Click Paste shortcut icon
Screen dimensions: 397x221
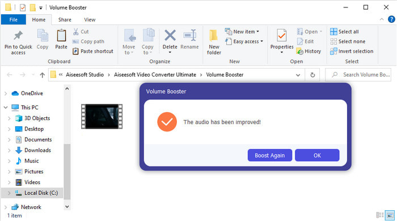75,52
